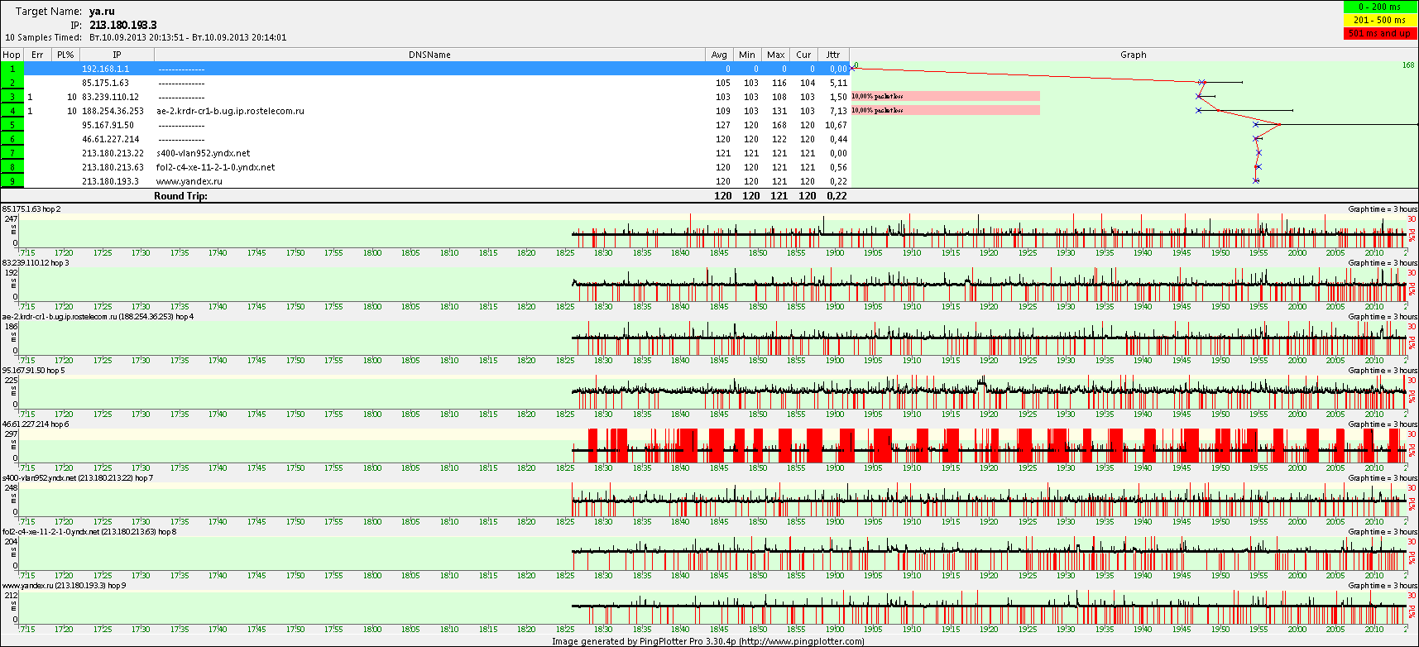This screenshot has height=647, width=1419.
Task: Click the green hop 9 number box
Action: (12, 181)
